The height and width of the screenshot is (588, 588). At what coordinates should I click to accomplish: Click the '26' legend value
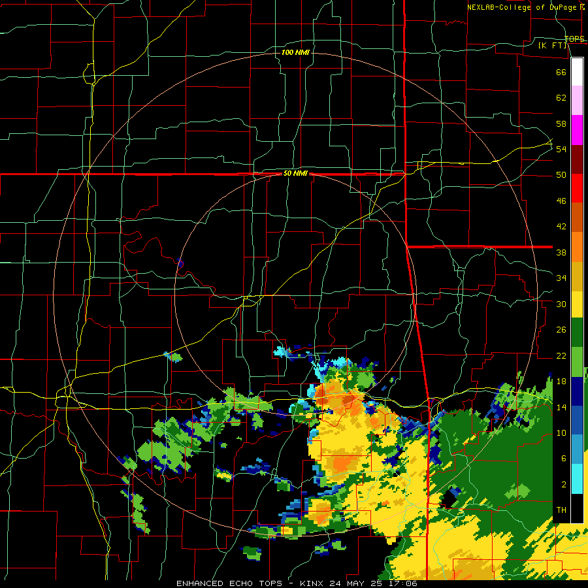pyautogui.click(x=561, y=330)
